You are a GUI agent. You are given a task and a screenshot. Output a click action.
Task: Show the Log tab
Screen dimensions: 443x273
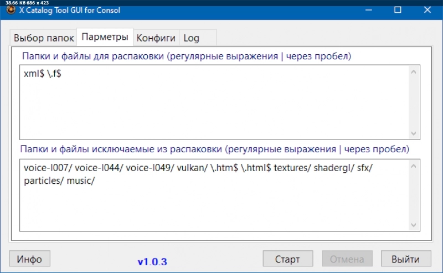click(191, 38)
